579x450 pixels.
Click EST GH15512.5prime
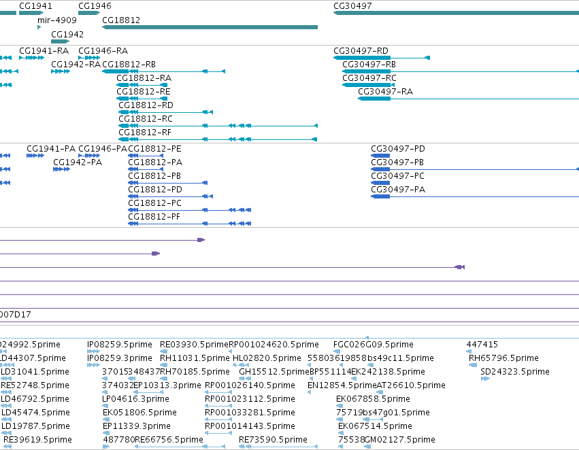coord(274,372)
